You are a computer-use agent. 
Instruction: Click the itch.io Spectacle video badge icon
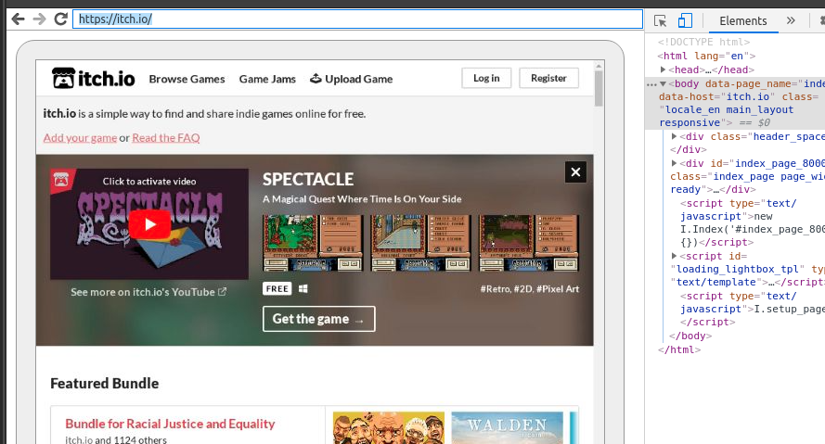[x=62, y=180]
